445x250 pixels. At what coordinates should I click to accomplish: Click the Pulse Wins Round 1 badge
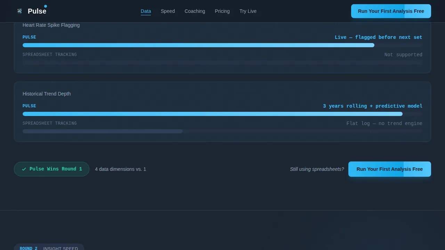coord(51,169)
